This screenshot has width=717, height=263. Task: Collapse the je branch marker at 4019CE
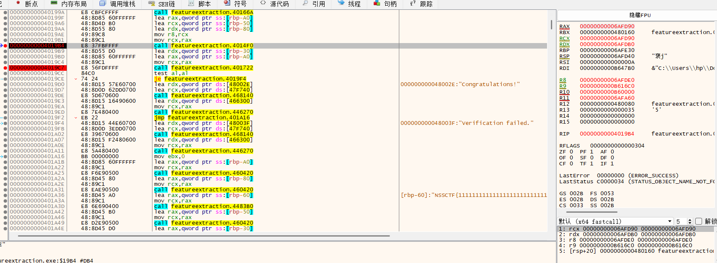click(x=76, y=79)
